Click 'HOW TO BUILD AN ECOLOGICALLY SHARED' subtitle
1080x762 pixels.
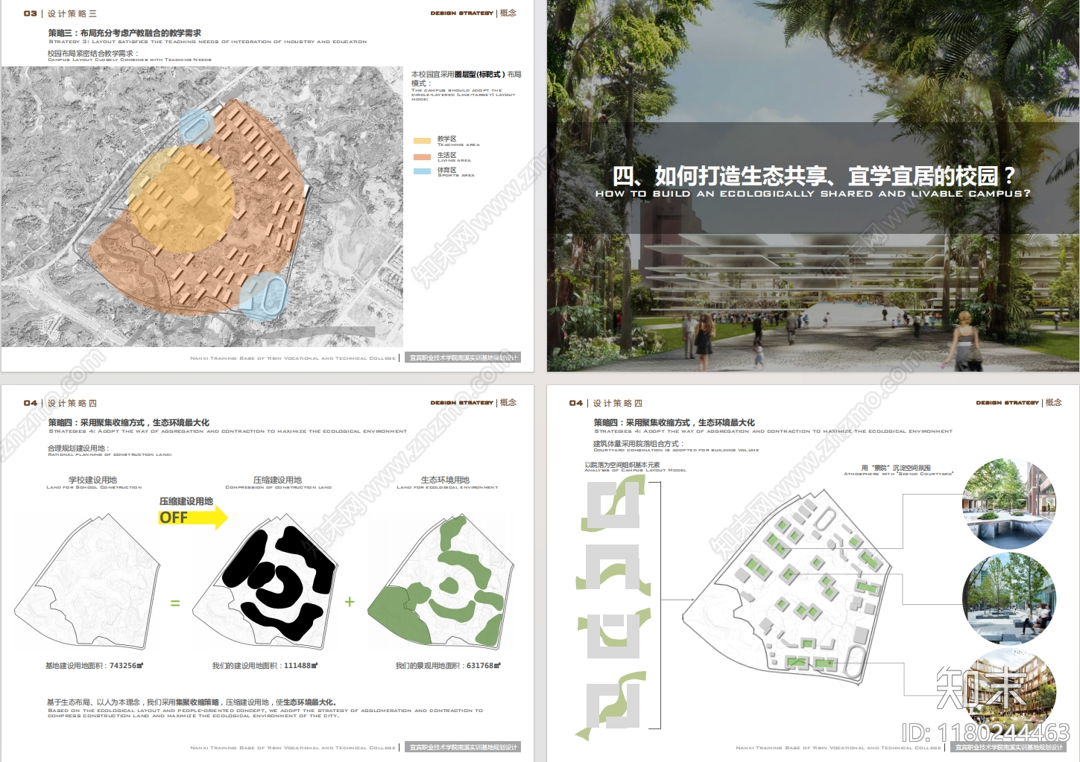click(813, 194)
